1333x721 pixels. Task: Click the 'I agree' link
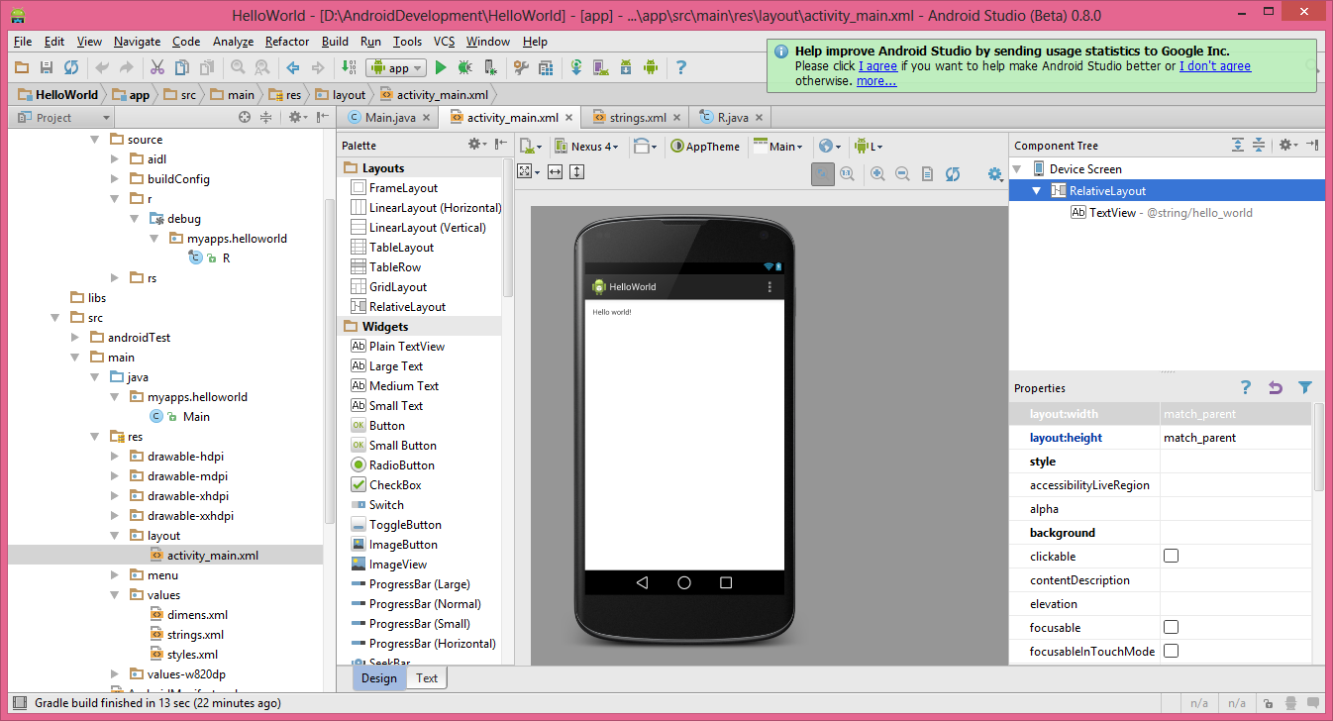pos(877,66)
